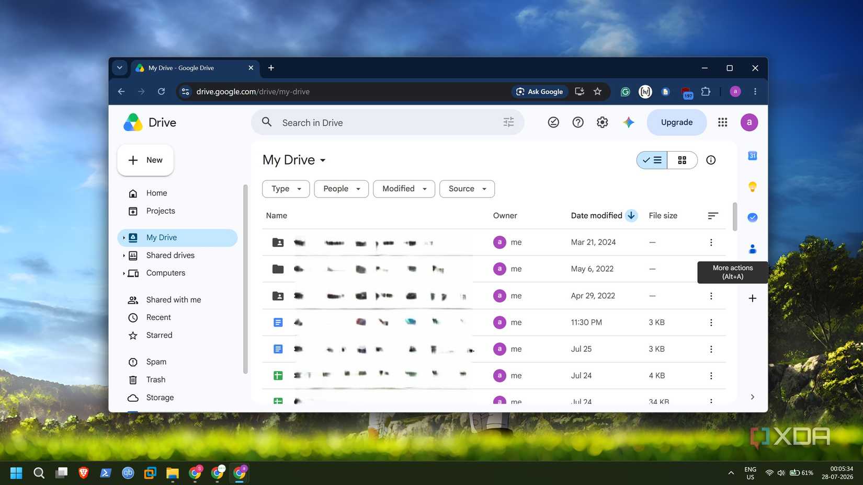Open the Google account avatar in Drive

point(749,122)
